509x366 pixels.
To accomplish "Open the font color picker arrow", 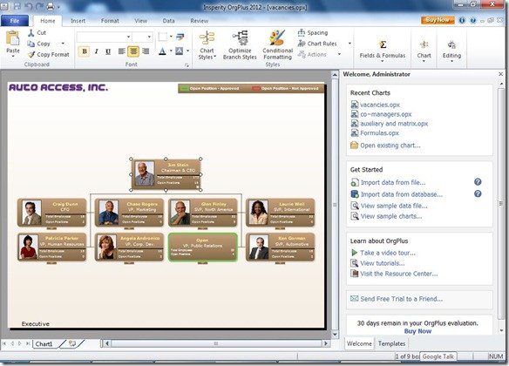I will click(x=171, y=51).
